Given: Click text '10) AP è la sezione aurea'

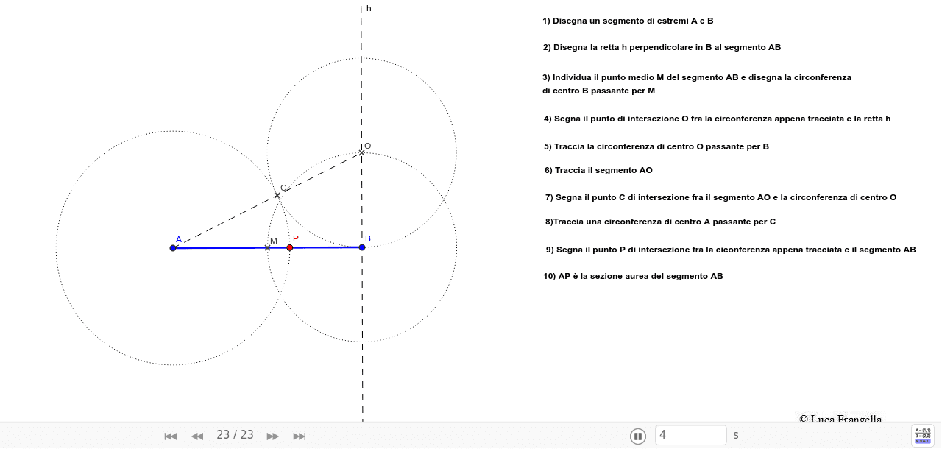Looking at the screenshot, I should tap(633, 276).
